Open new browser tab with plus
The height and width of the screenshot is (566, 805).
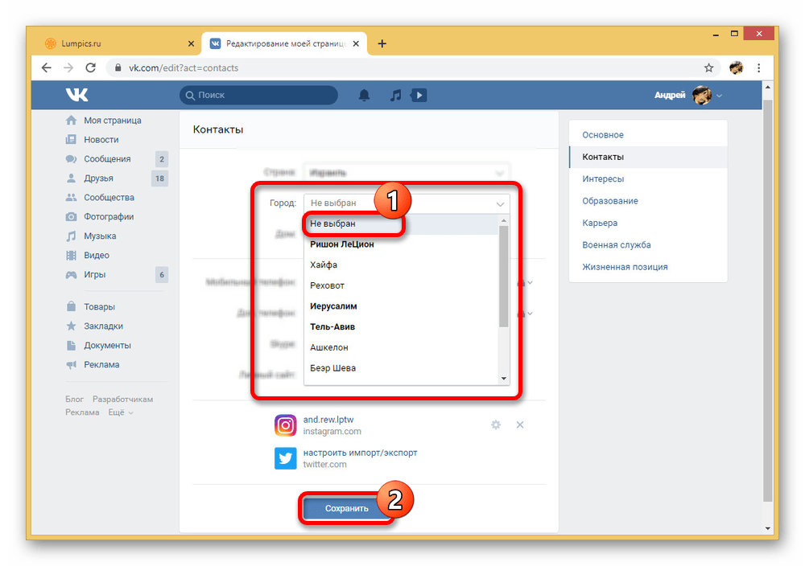click(382, 43)
